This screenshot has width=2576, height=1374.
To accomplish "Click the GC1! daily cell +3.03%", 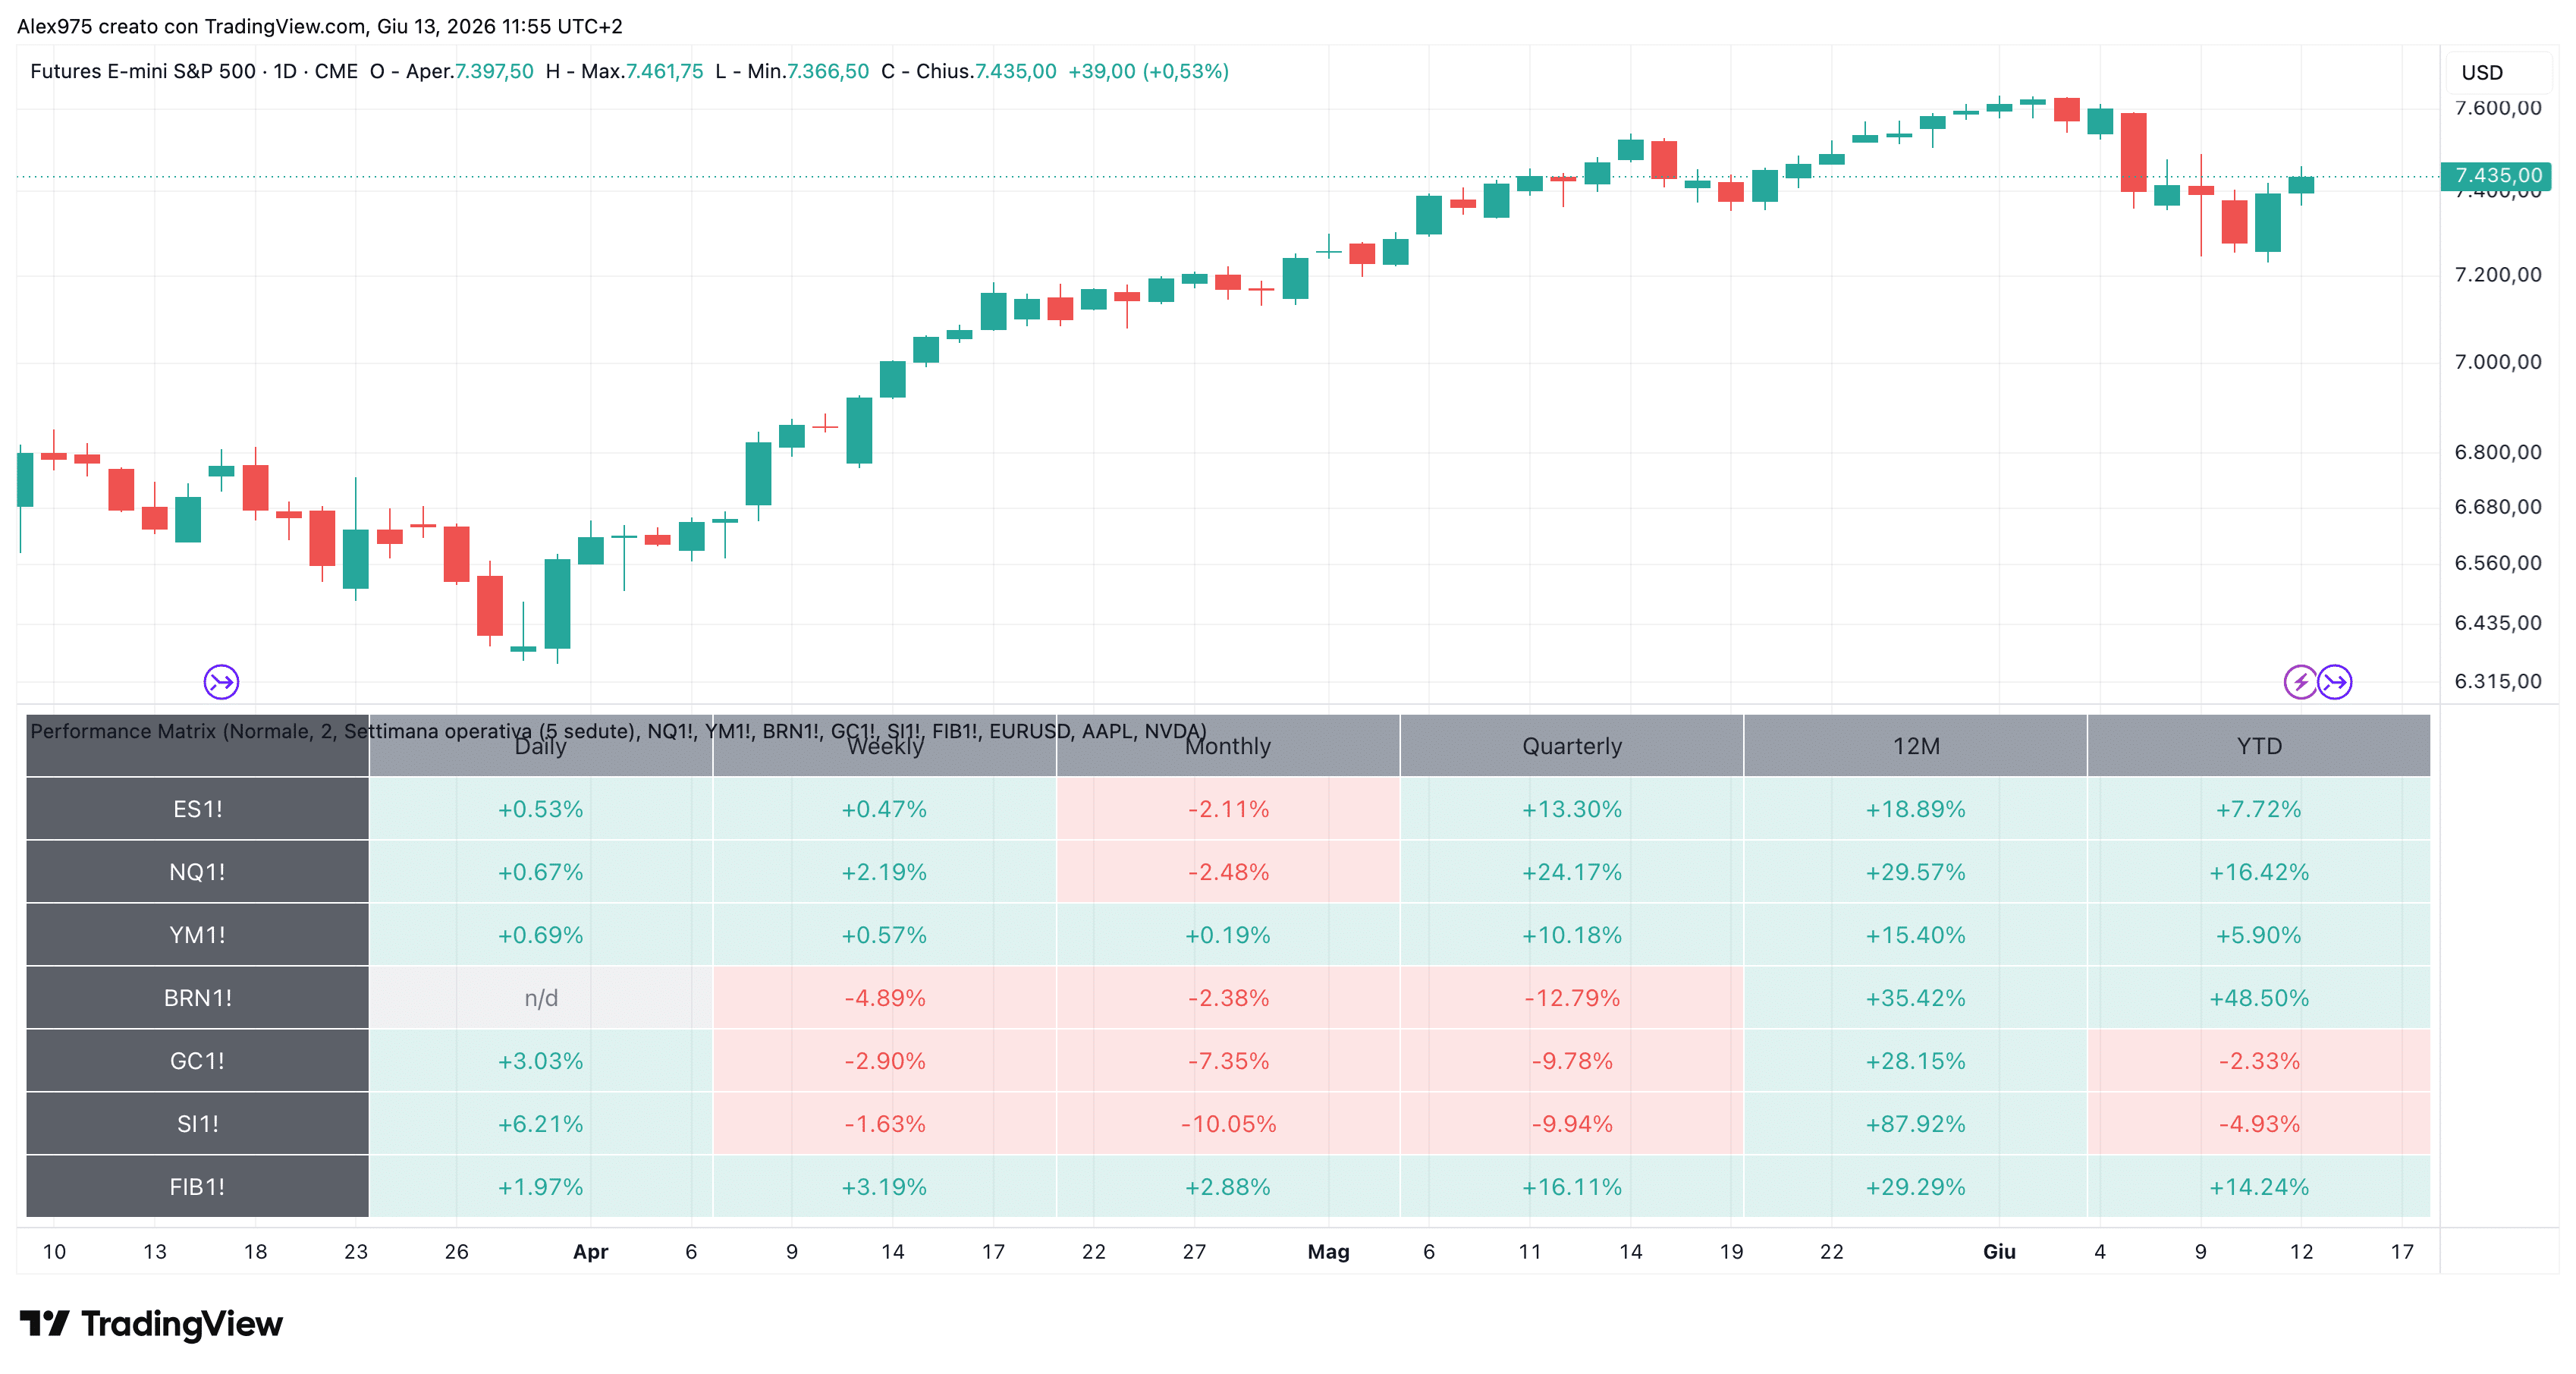I will coord(541,1061).
